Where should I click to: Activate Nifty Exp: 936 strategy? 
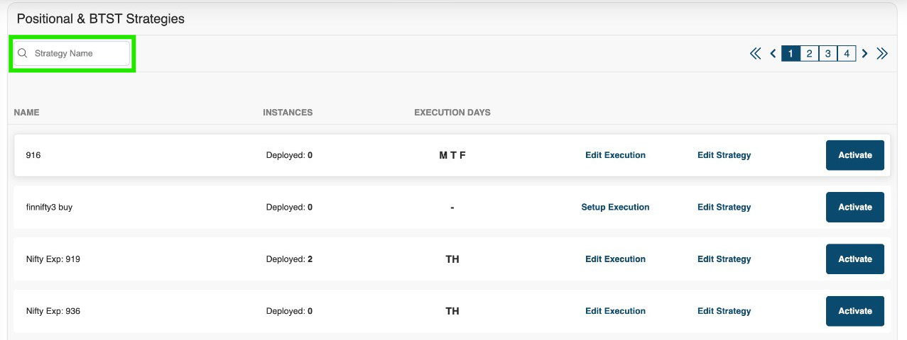[x=855, y=311]
